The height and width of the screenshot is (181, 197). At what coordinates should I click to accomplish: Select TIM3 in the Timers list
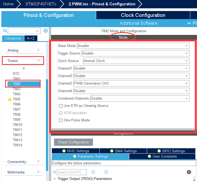click(x=17, y=89)
